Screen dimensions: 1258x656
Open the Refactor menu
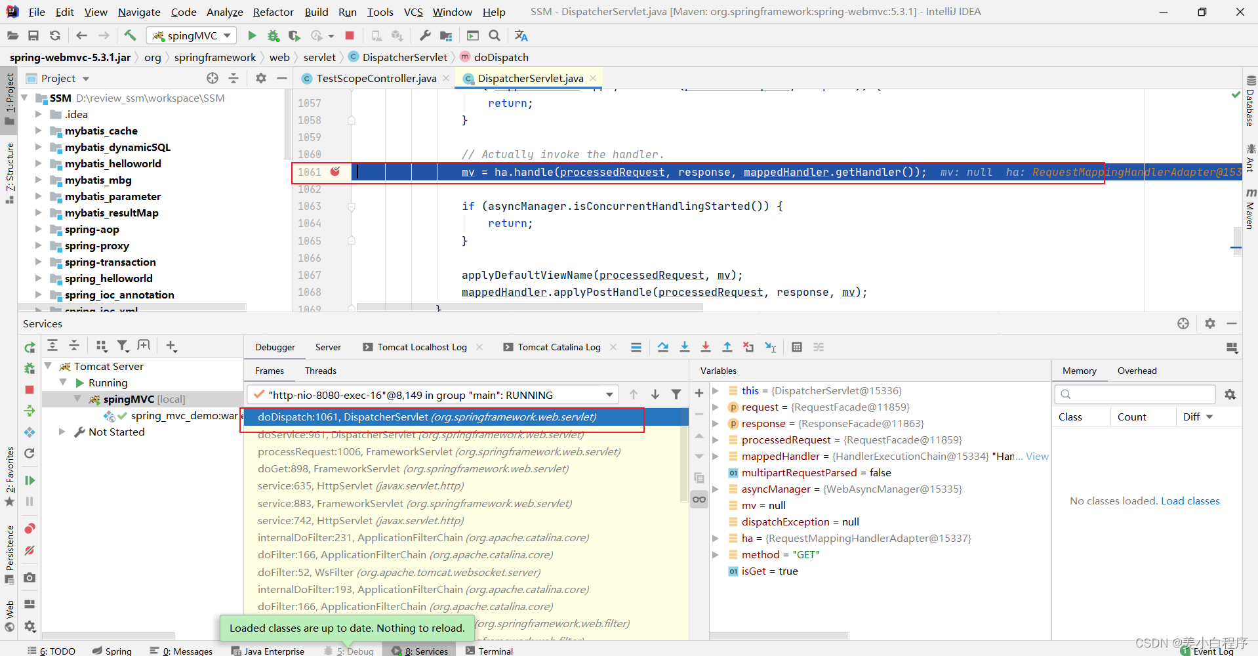(273, 12)
